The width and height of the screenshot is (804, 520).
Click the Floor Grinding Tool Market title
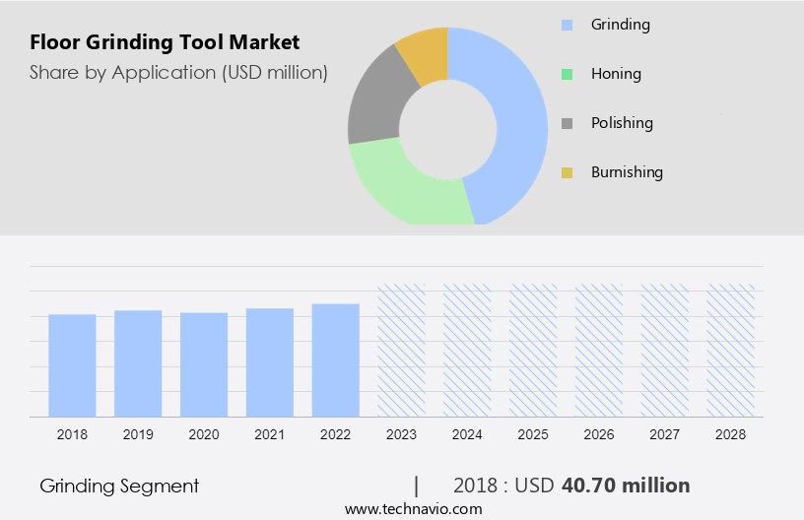(165, 42)
